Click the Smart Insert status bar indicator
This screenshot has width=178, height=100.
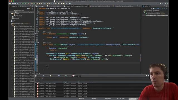[x=108, y=99]
